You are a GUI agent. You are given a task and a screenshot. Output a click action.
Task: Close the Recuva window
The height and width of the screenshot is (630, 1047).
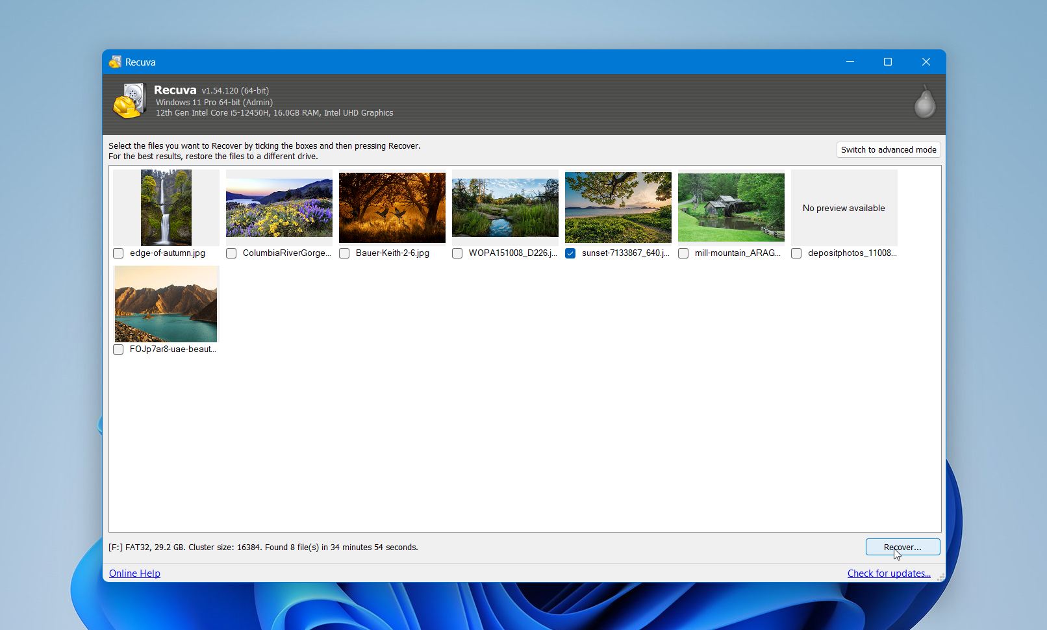tap(926, 62)
